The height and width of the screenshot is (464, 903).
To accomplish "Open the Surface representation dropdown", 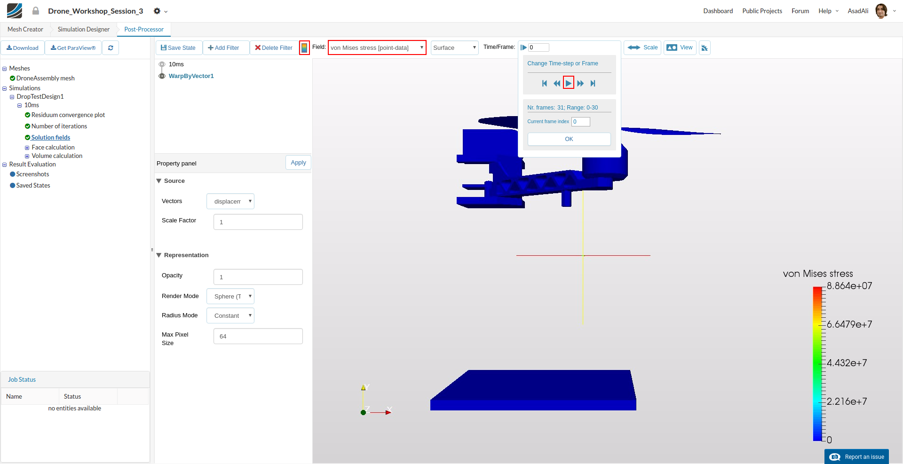I will click(x=455, y=47).
